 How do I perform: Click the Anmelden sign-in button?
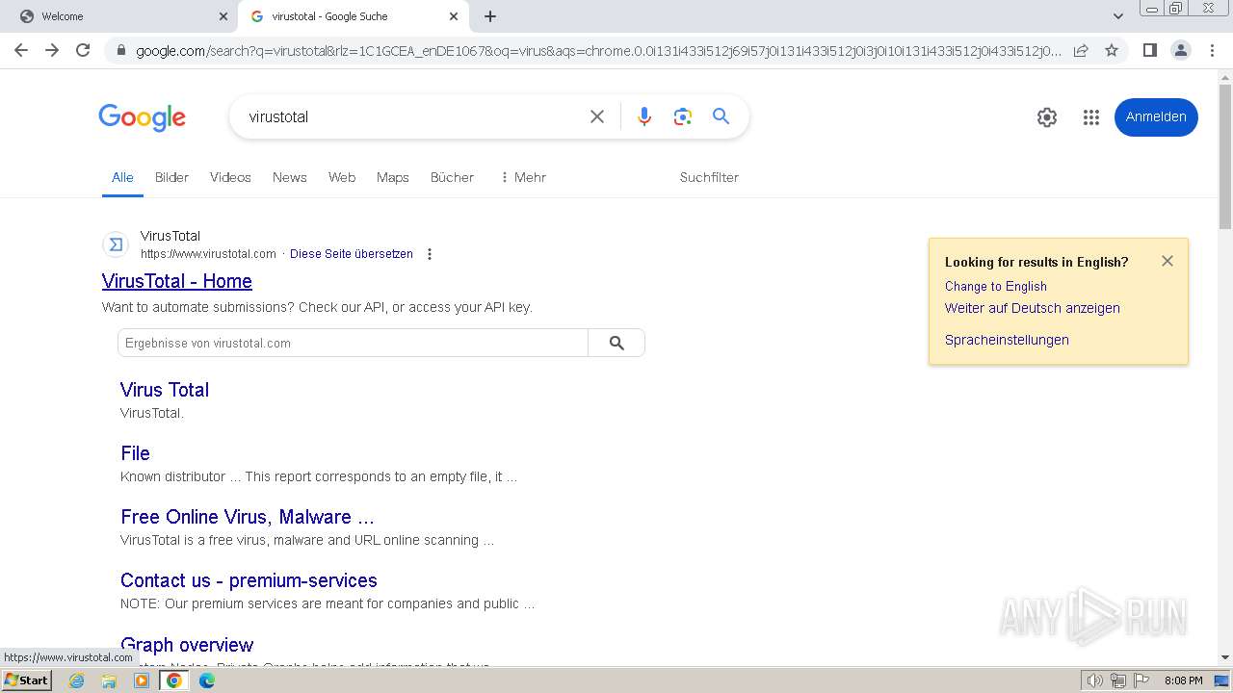click(1156, 116)
